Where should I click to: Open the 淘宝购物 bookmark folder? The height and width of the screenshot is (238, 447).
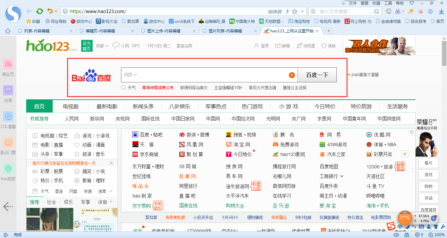coord(299,21)
